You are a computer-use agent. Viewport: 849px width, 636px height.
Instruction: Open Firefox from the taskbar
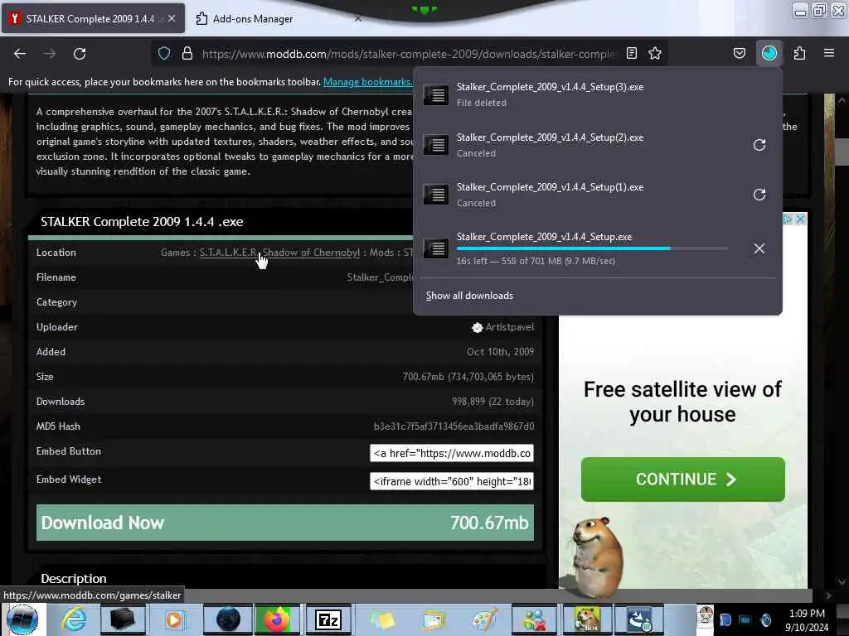277,619
